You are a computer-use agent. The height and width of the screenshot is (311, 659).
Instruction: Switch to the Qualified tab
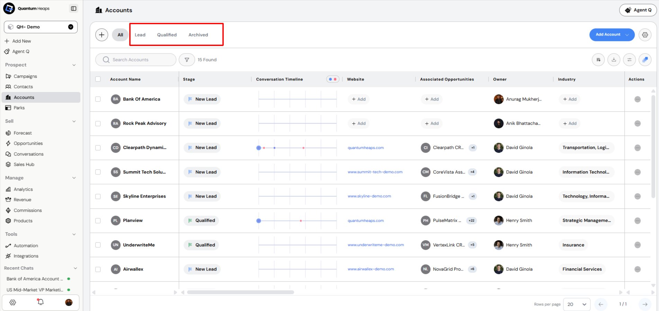pyautogui.click(x=167, y=35)
